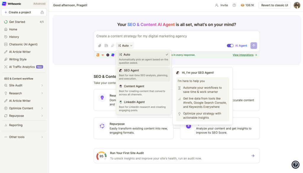Open the top AI Article Writer entry

pyautogui.click(x=24, y=52)
